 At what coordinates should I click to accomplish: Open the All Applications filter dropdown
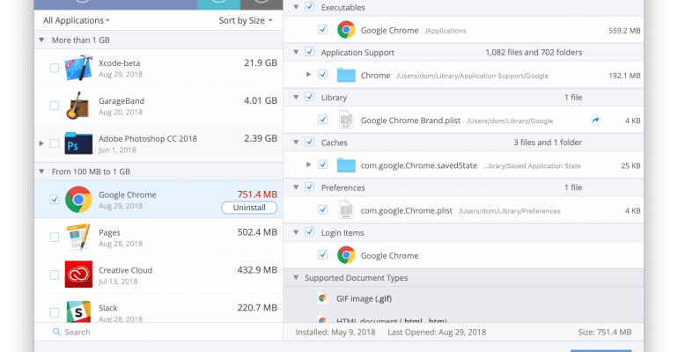[77, 19]
